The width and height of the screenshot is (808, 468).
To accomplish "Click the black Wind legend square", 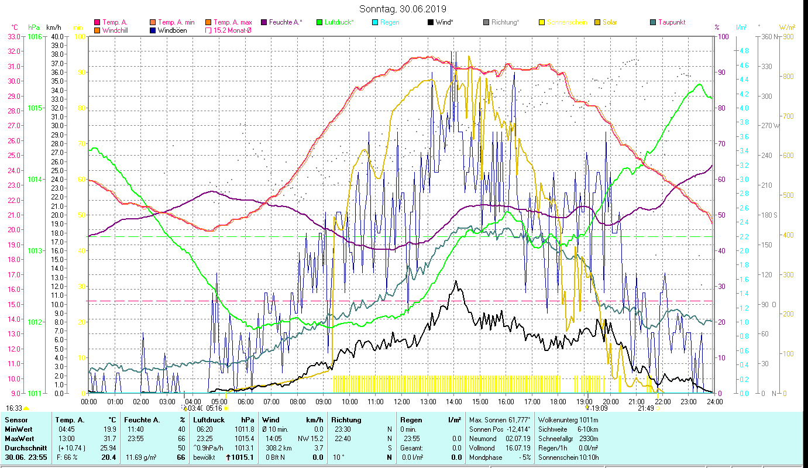I will click(431, 22).
